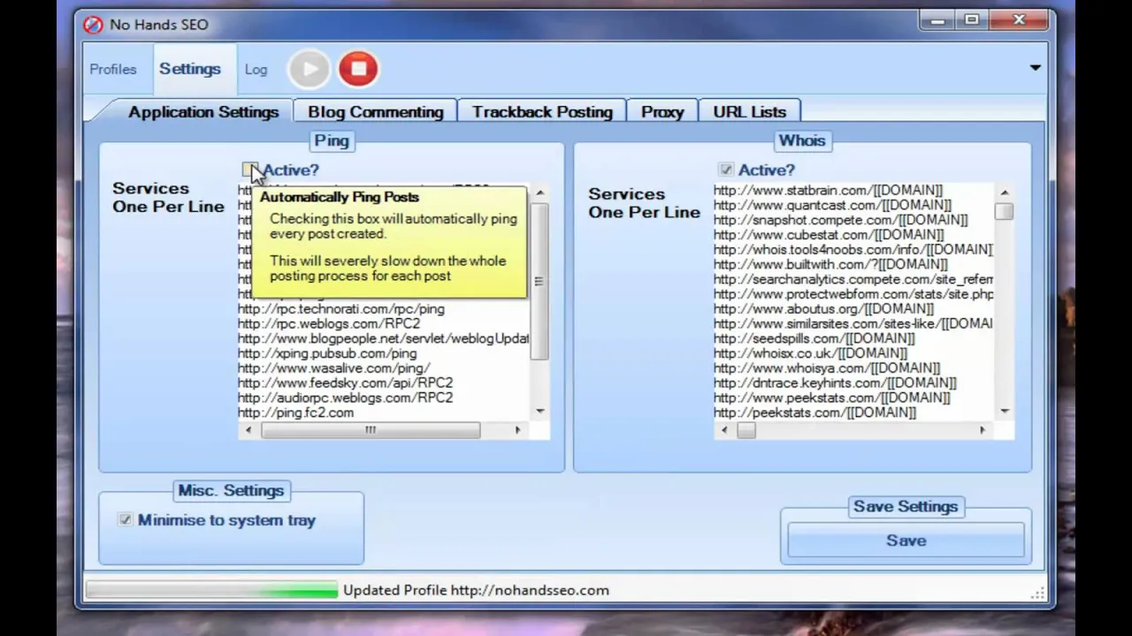Click the snapshot.compete.com whois line
This screenshot has width=1132, height=636.
840,220
